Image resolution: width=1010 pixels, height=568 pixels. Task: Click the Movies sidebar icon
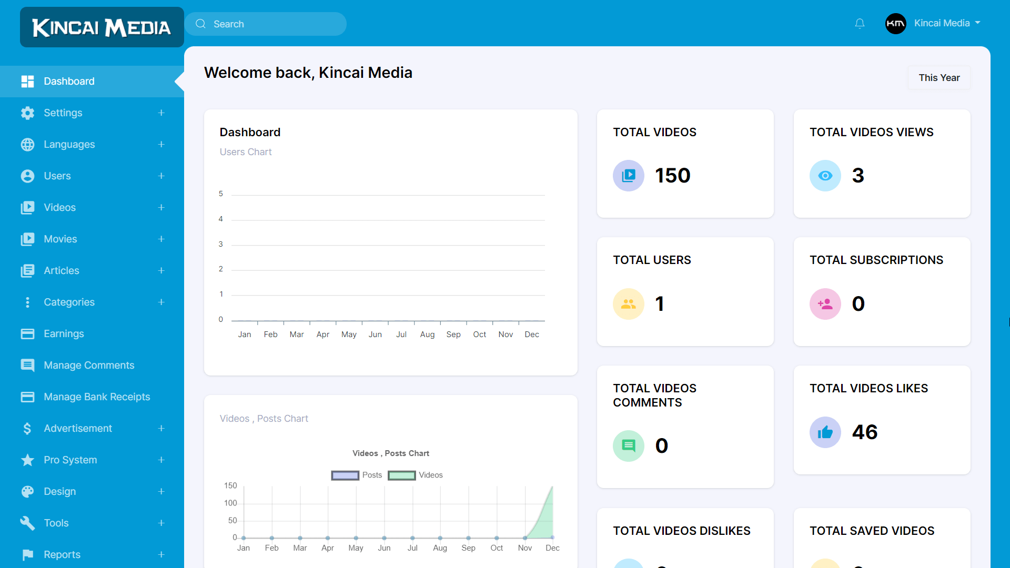click(27, 239)
